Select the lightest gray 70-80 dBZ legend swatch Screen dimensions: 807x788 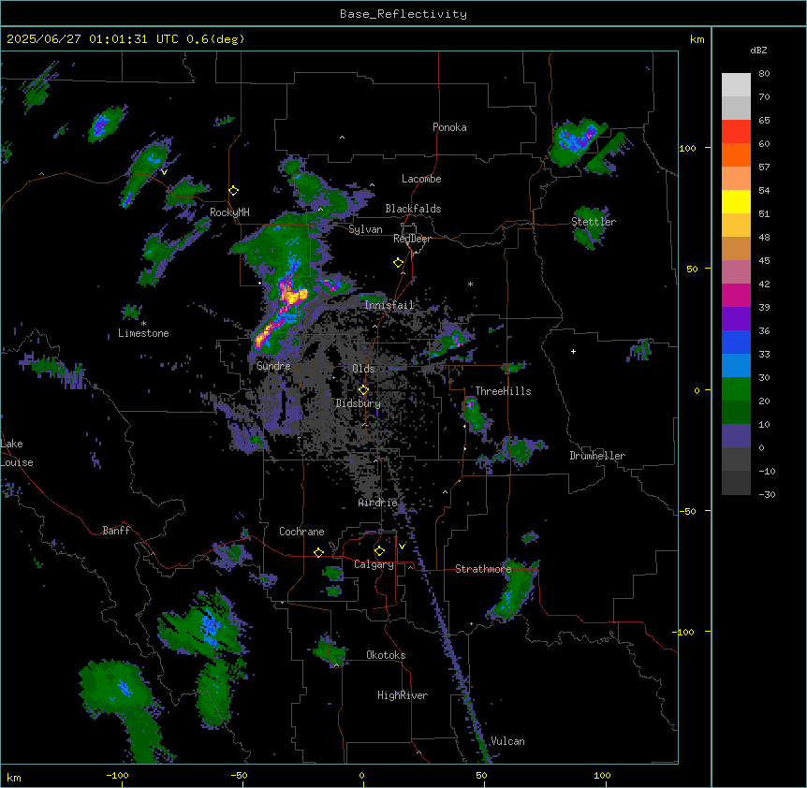(x=736, y=85)
